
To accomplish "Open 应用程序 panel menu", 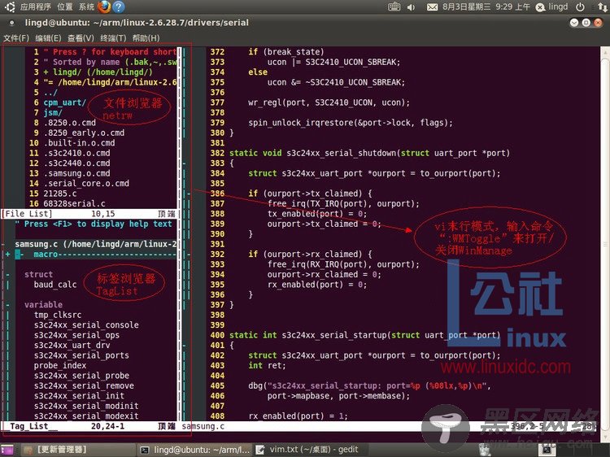I will coord(36,7).
